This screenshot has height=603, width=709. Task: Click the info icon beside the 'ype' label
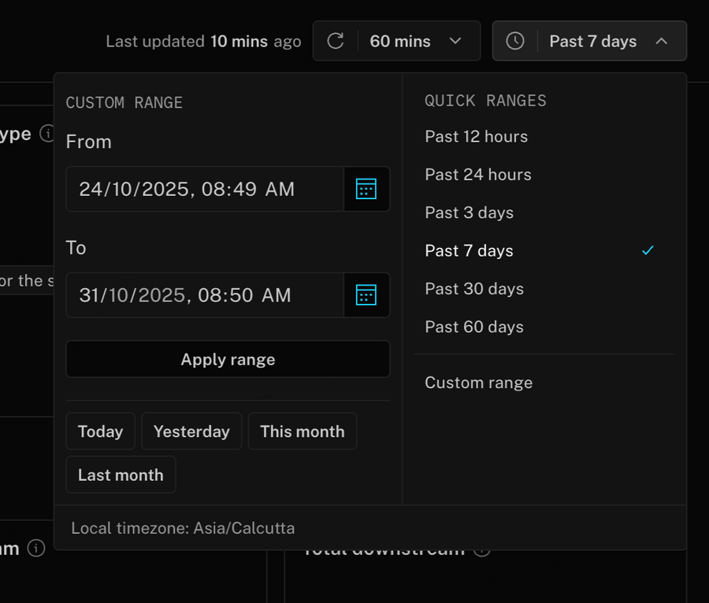click(x=47, y=134)
